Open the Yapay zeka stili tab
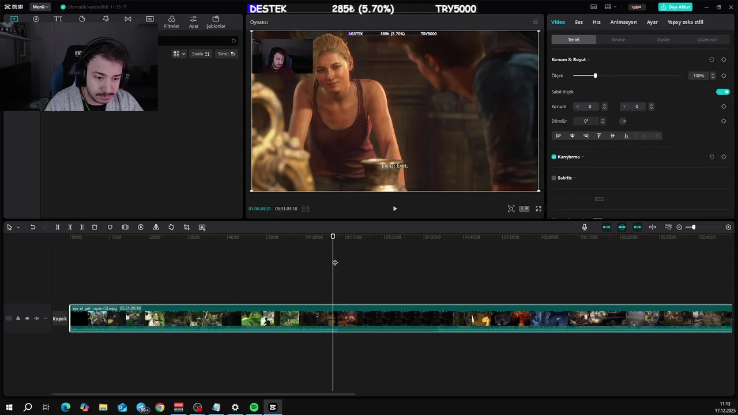 coord(685,22)
